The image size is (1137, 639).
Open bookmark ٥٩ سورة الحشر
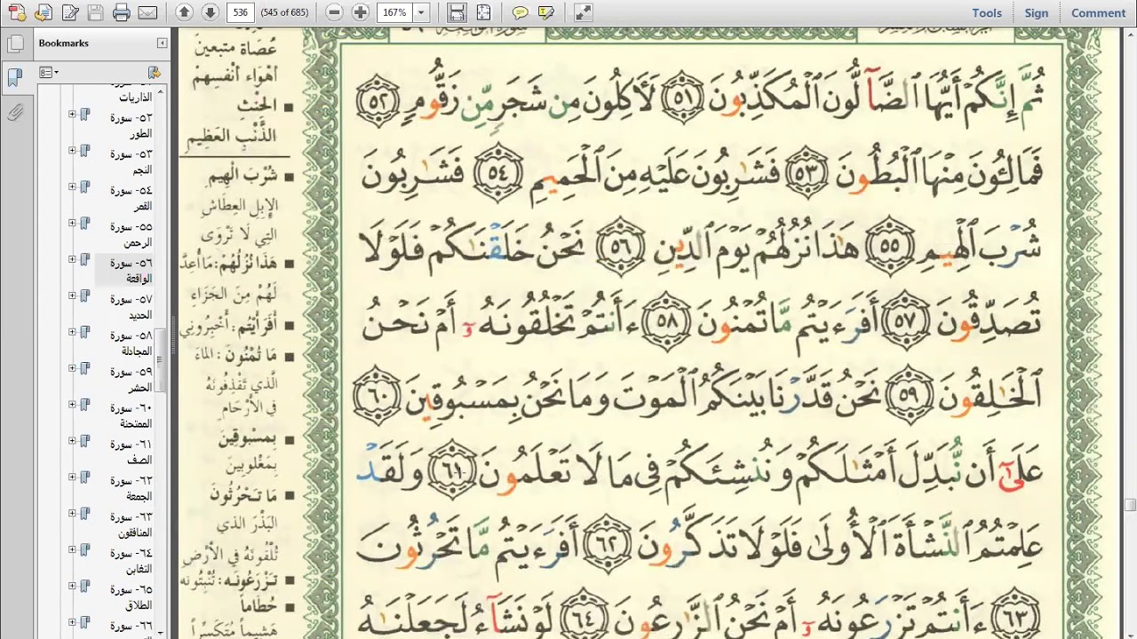pos(131,380)
